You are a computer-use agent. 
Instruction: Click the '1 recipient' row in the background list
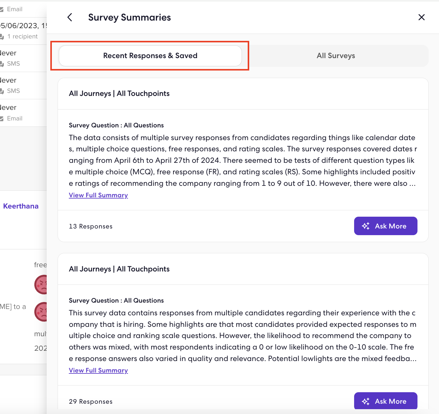(22, 36)
